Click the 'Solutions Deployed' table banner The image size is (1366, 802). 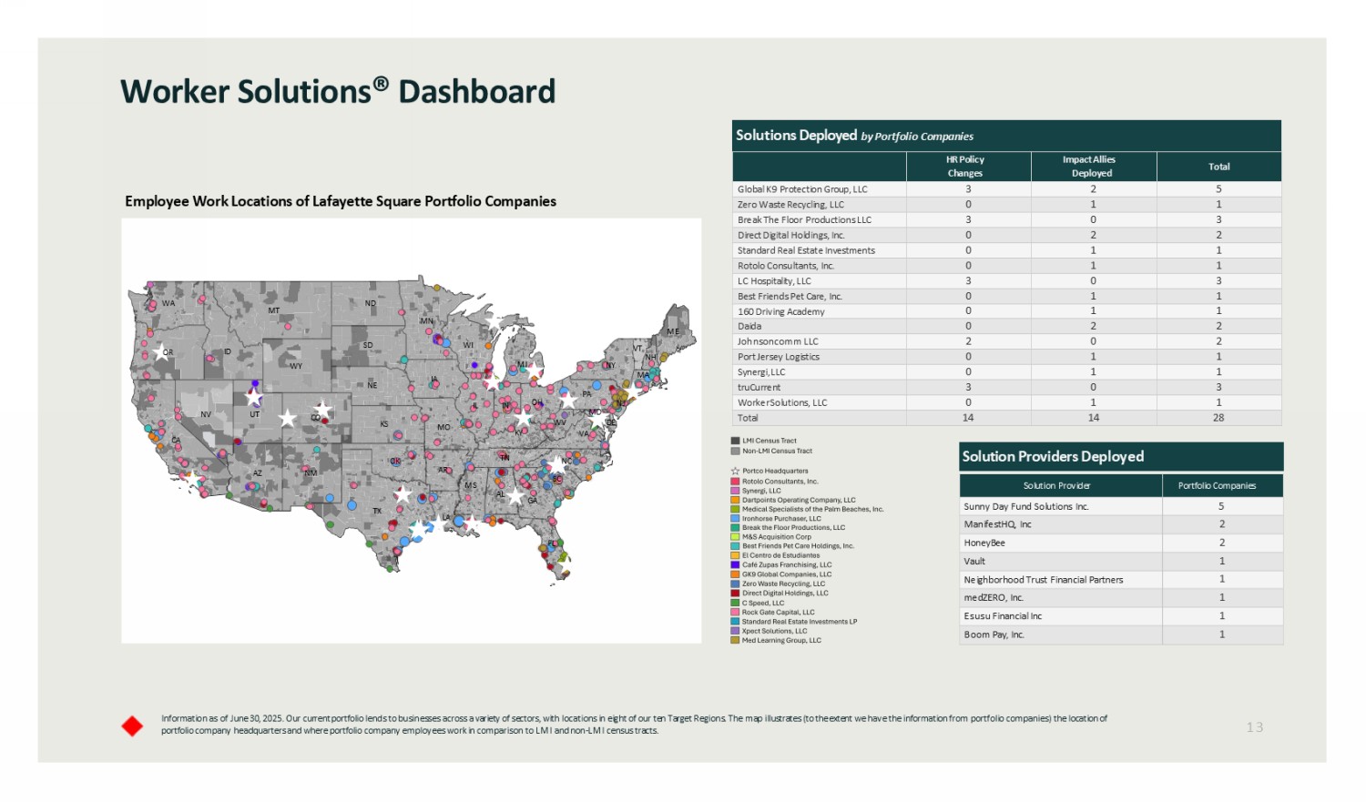pyautogui.click(x=1006, y=136)
